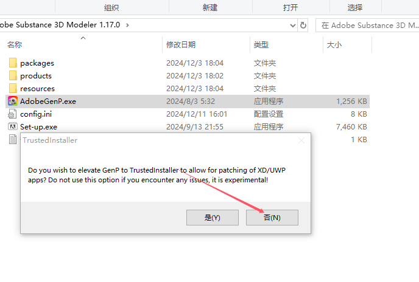419x282 pixels.
Task: Expand the breadcrumb chevron after Modeler 1.17.0
Action: (127, 25)
